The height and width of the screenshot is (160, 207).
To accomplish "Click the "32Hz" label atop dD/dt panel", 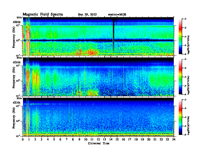I will (19, 58).
